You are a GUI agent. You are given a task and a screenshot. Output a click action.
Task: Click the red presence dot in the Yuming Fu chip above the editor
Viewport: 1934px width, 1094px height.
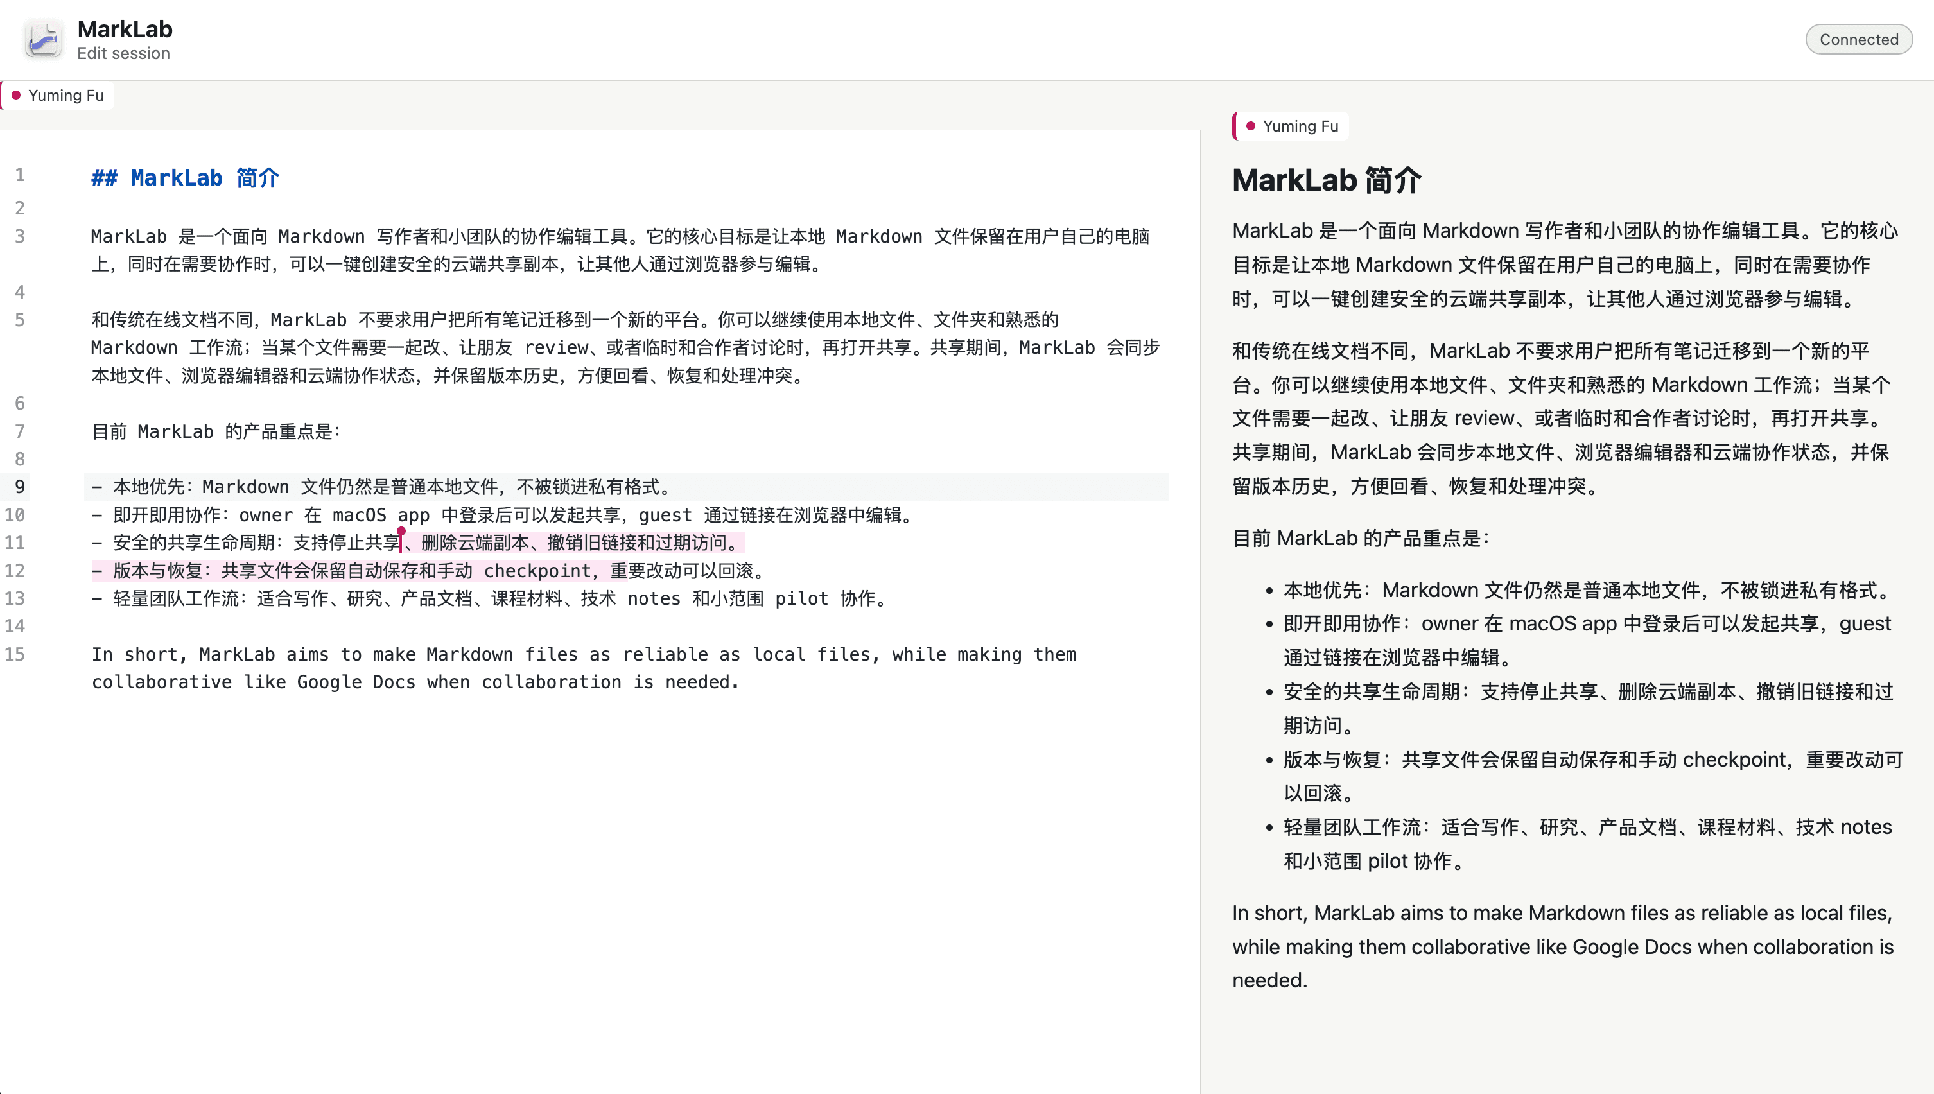[16, 96]
